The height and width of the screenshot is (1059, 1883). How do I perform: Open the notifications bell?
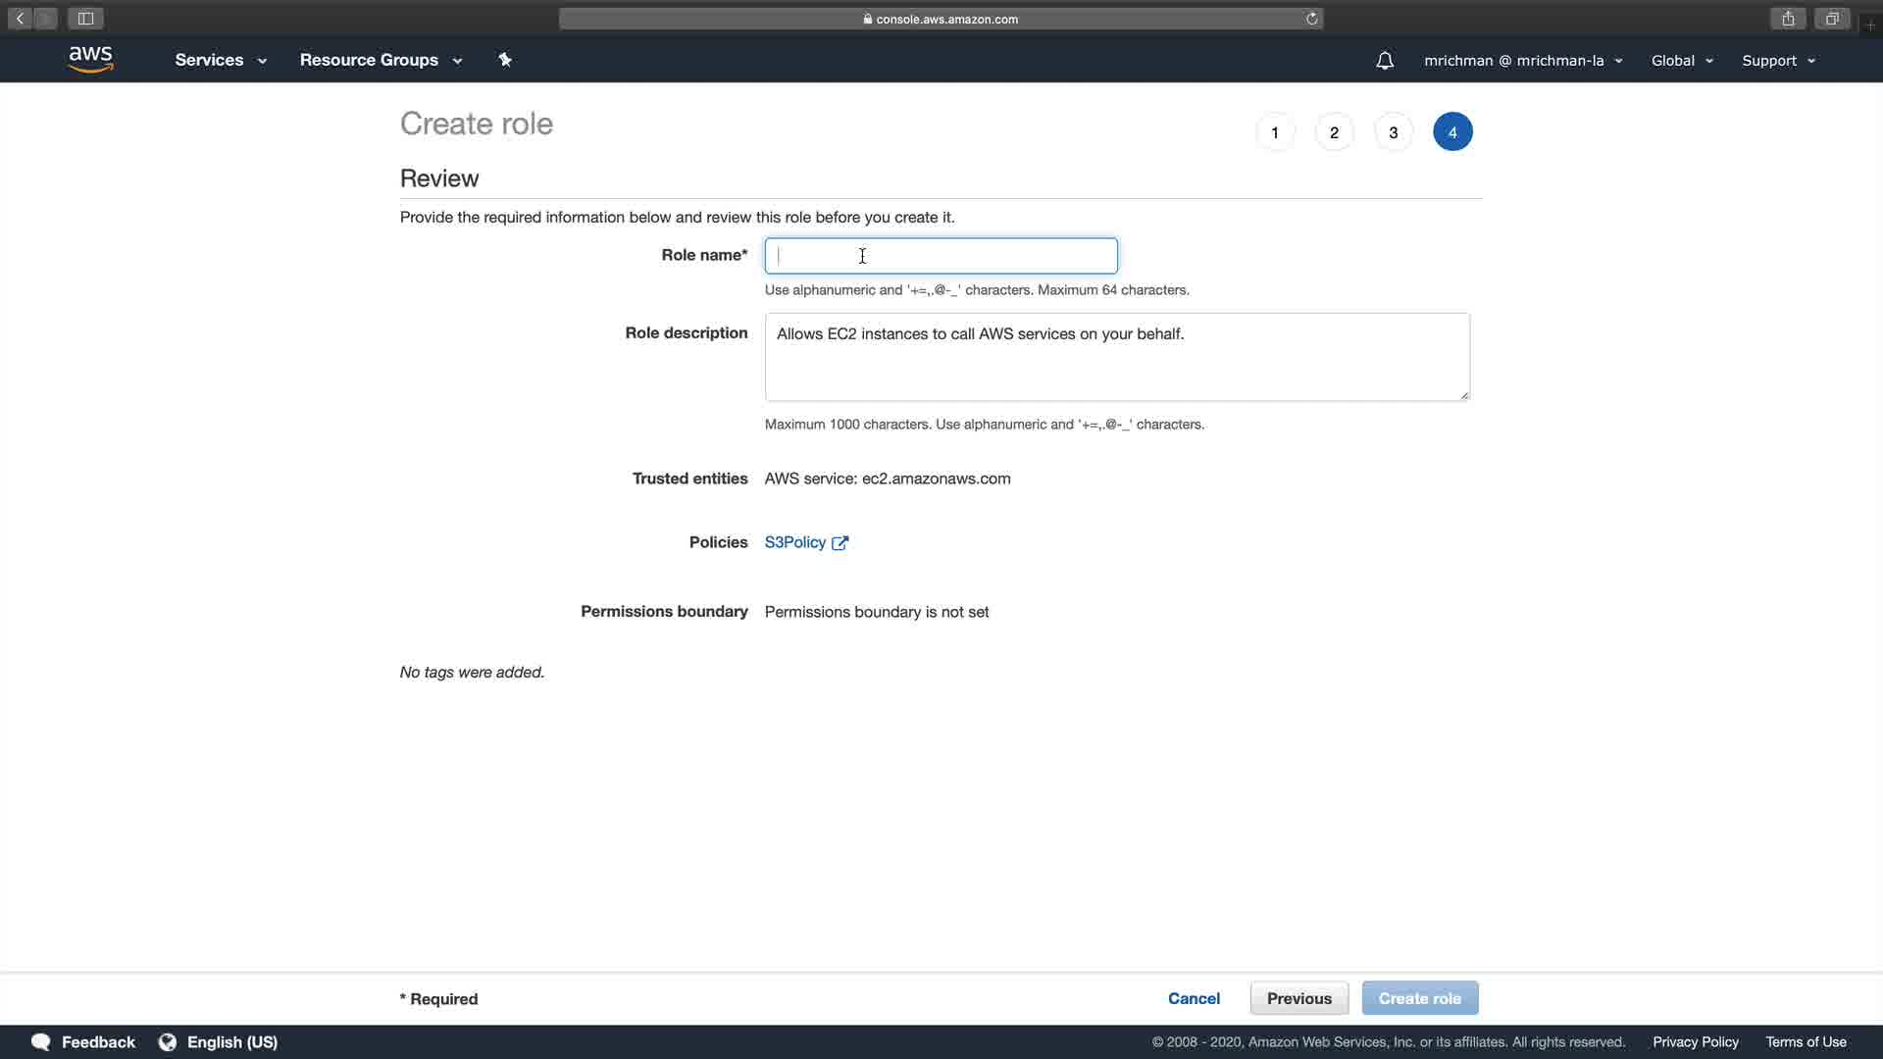[1384, 61]
